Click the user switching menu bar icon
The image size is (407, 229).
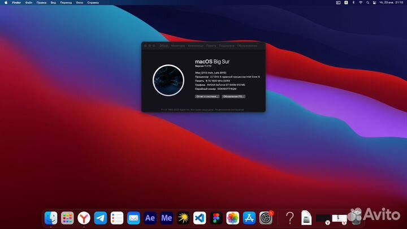pos(375,3)
